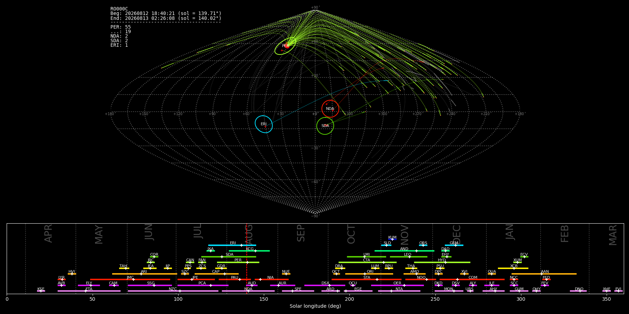The image size is (629, 314).
Task: Click the +90 latitude label at map top
Action: [315, 8]
